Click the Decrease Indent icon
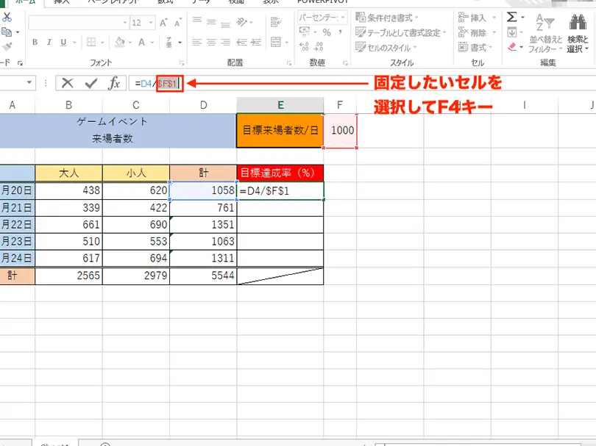The image size is (596, 446). point(242,42)
